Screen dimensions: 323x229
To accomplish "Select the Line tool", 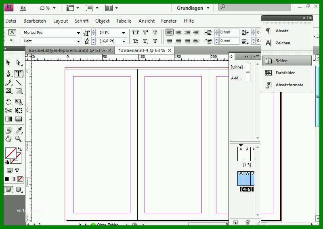I will 19,83.
